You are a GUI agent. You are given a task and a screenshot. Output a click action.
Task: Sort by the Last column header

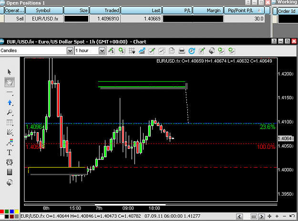point(141,11)
